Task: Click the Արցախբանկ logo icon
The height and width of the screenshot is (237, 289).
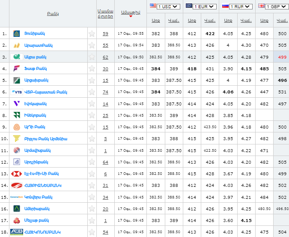Action: 17,80
